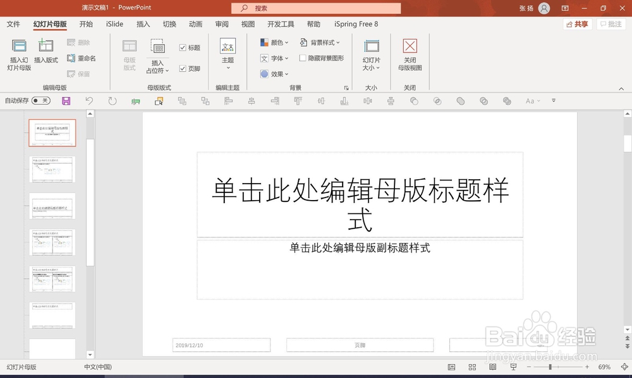632x378 pixels.
Task: Open Insert Placeholder gallery icon
Action: click(157, 46)
